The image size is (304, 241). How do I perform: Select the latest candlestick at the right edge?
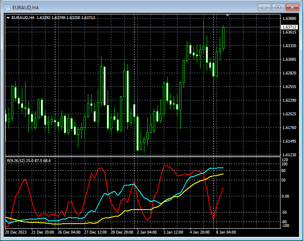coord(223,38)
